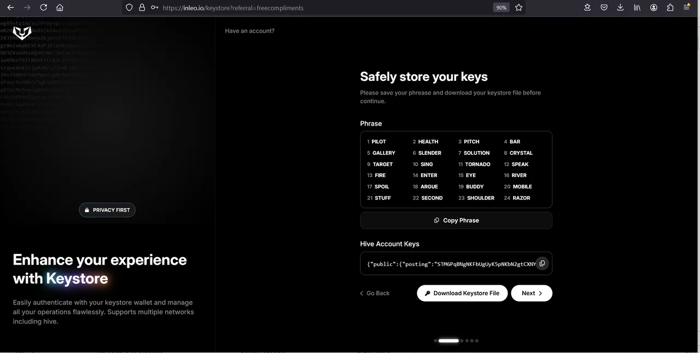The height and width of the screenshot is (353, 700).
Task: Click the padlock site security icon
Action: pyautogui.click(x=142, y=8)
